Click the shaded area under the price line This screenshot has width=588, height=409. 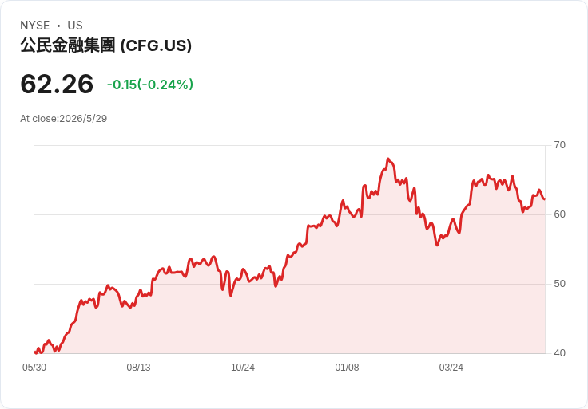pos(337,299)
